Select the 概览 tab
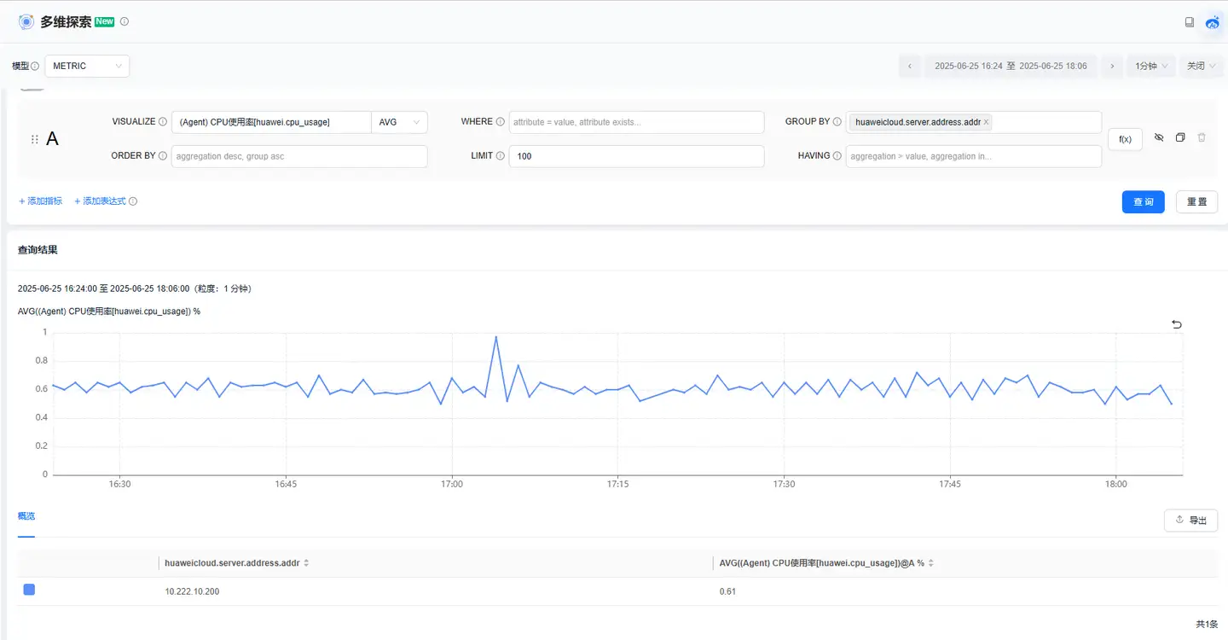1228x640 pixels. [x=26, y=516]
